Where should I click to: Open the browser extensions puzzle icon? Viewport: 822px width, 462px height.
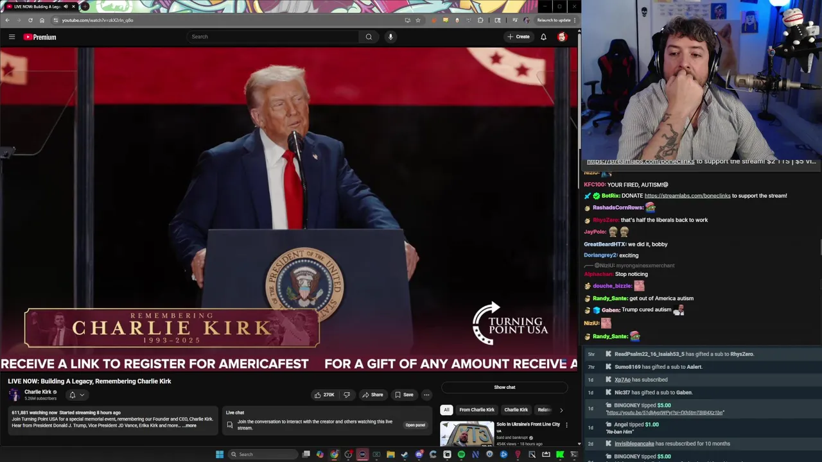point(480,20)
